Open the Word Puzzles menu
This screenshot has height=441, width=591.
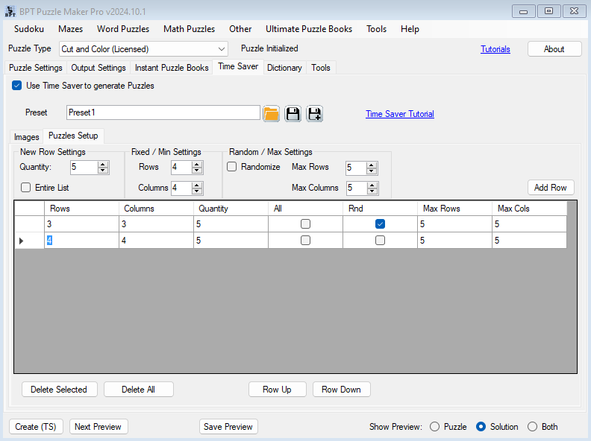123,29
